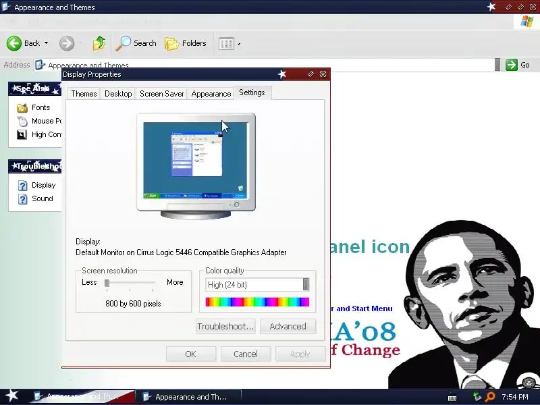Collapse the See Also panel header
The image size is (540, 405).
point(35,89)
